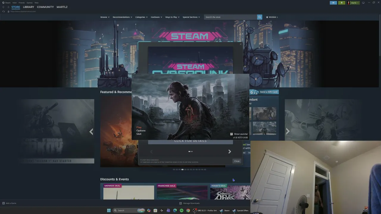The image size is (381, 214).
Task: Open Microsoft Copilot from the taskbar
Action: 149,210
